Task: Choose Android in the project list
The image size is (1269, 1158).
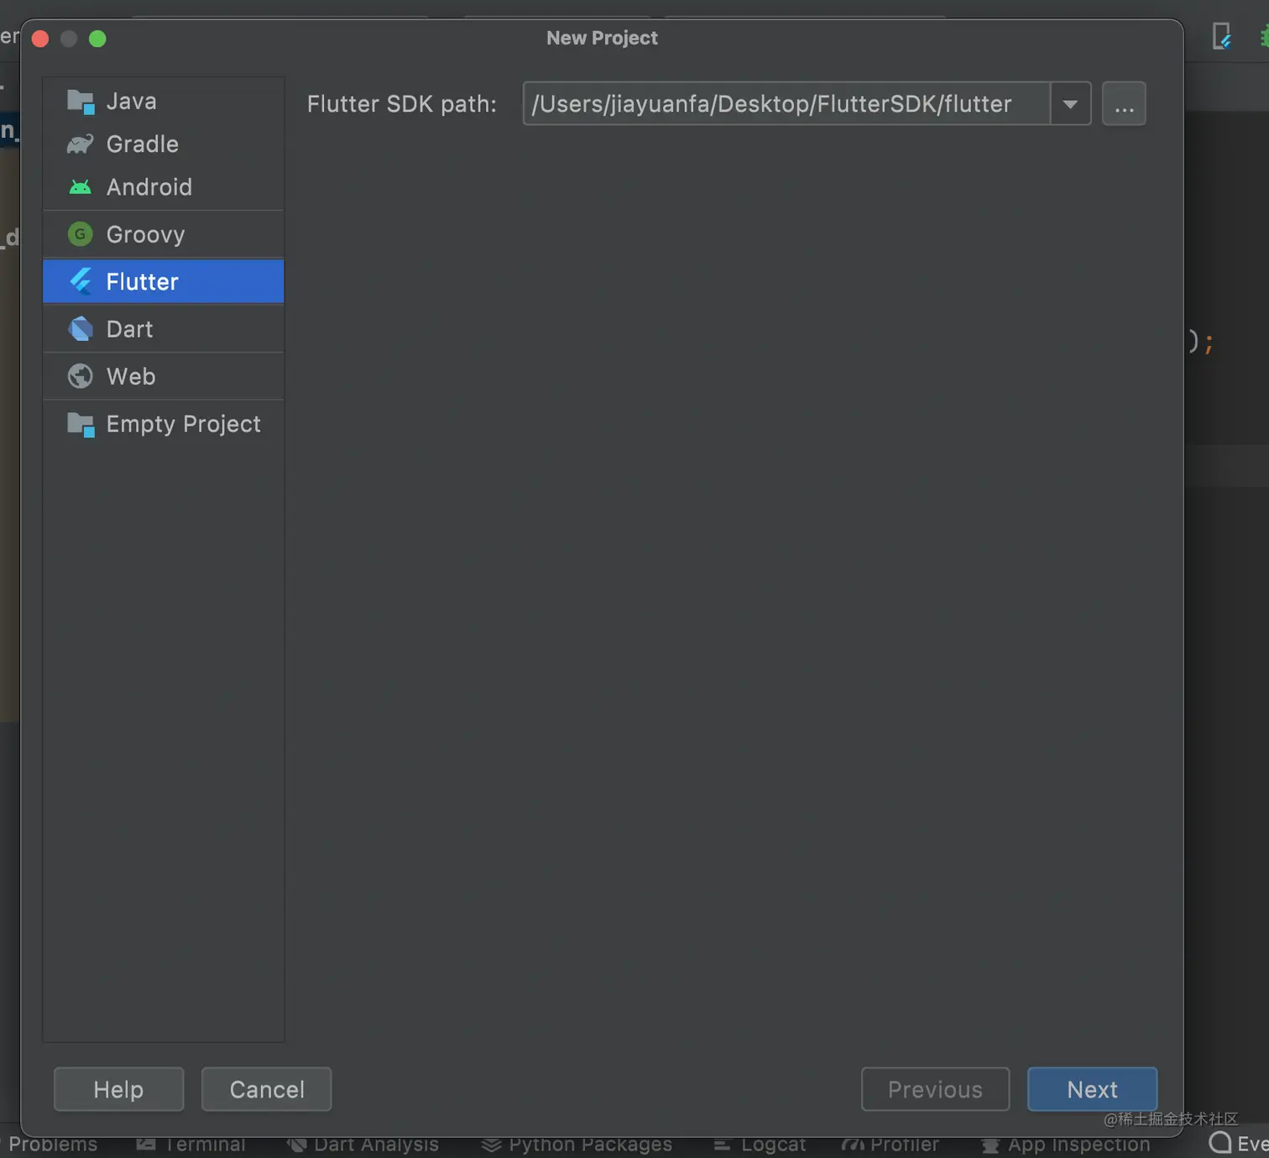Action: tap(164, 186)
